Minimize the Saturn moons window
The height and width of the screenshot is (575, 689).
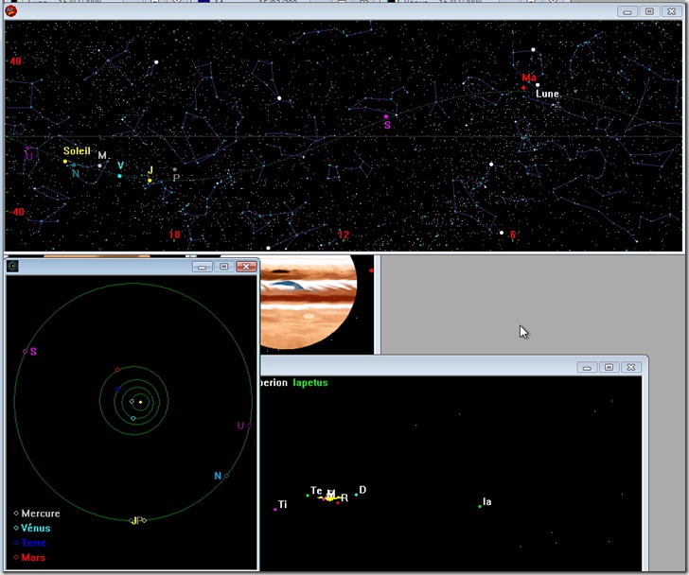(x=588, y=367)
